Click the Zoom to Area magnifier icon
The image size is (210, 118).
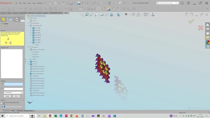(97, 14)
